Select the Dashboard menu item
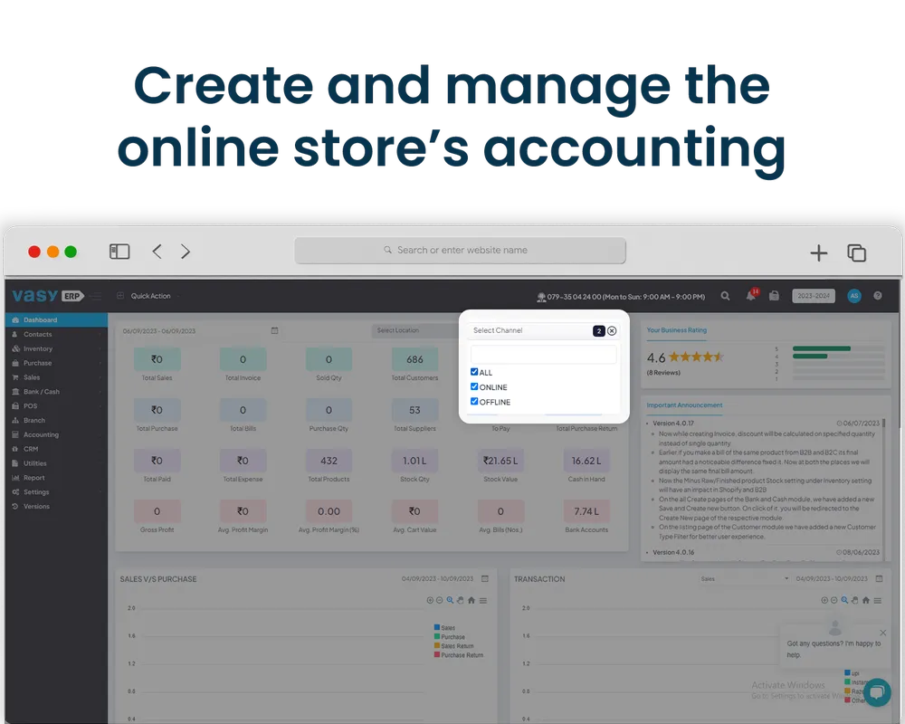The height and width of the screenshot is (724, 905). (x=41, y=319)
